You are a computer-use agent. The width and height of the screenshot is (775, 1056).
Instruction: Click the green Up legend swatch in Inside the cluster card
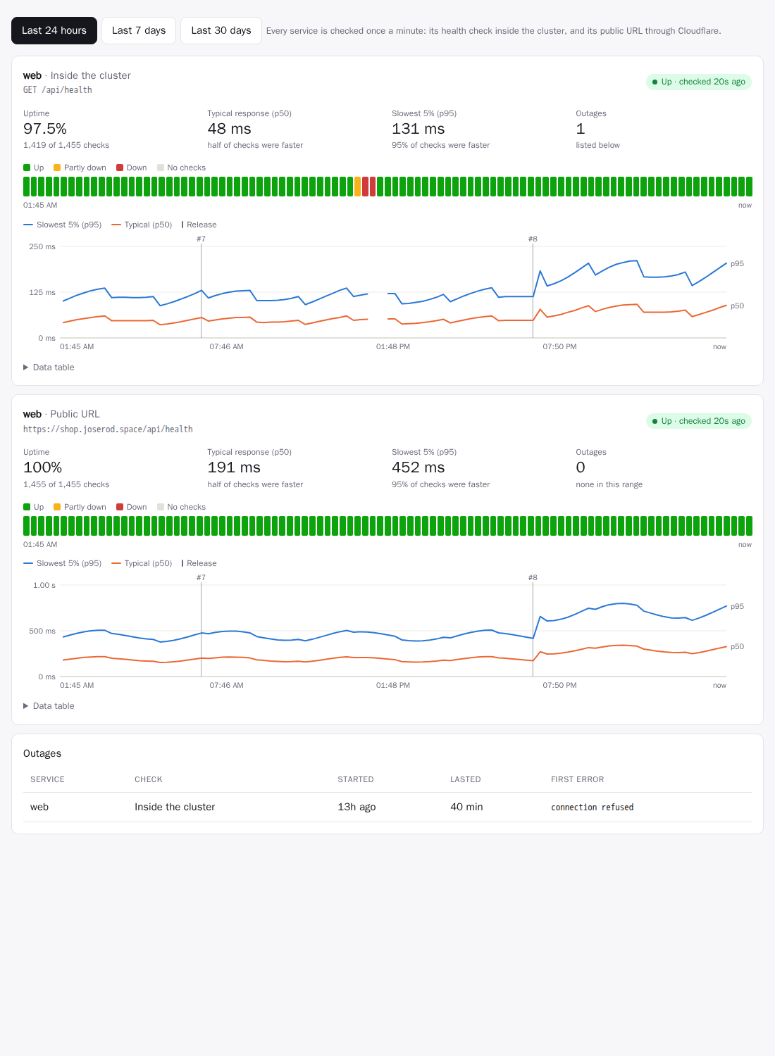pos(27,168)
